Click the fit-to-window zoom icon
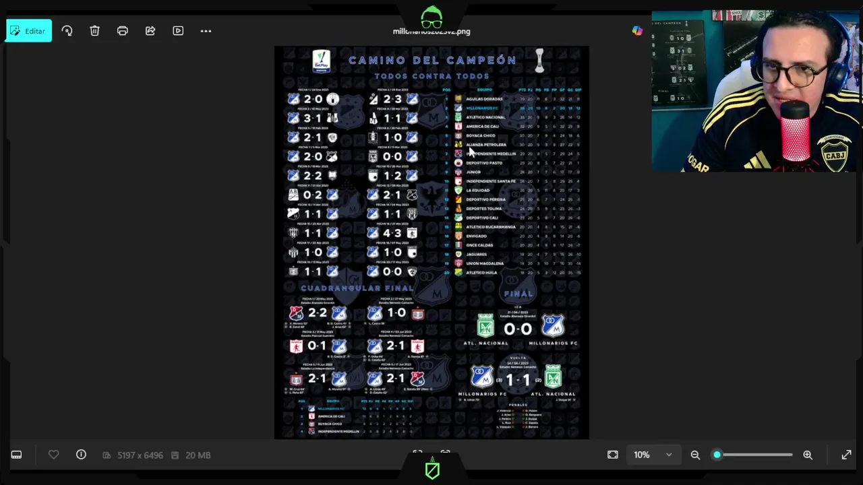 click(612, 455)
